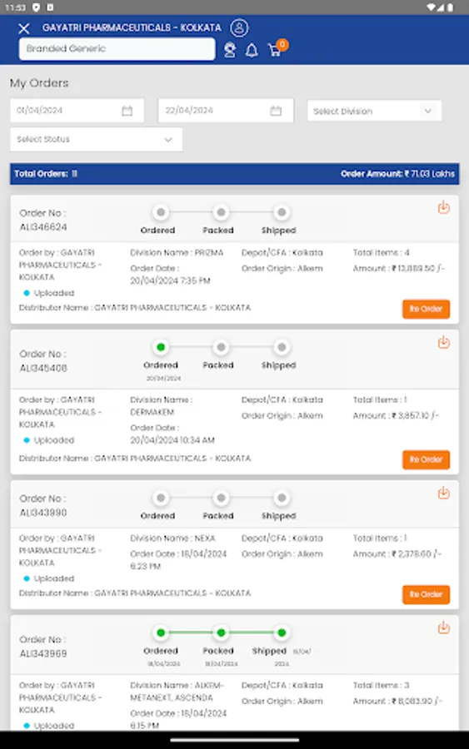Download order ALI343990 using download icon
This screenshot has width=469, height=749.
click(x=444, y=493)
